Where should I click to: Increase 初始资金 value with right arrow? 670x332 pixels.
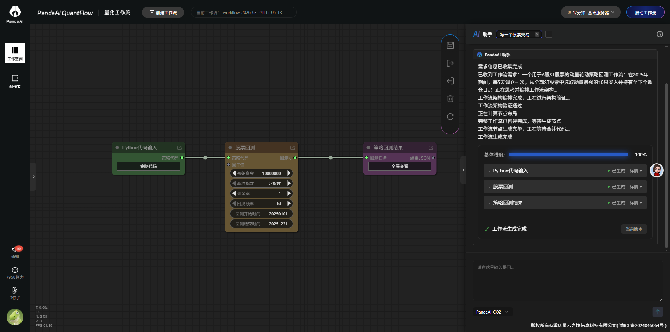(289, 173)
